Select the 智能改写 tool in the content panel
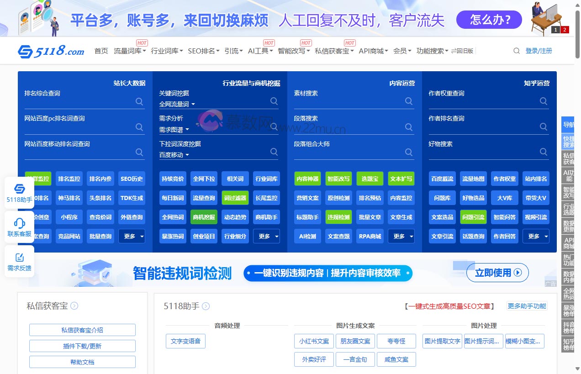The image size is (581, 374). (x=338, y=179)
